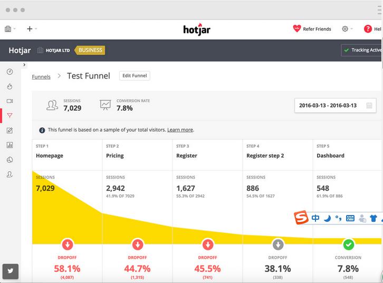The width and height of the screenshot is (383, 283).
Task: Open the Dashboard compass icon in sidebar
Action: 10,72
